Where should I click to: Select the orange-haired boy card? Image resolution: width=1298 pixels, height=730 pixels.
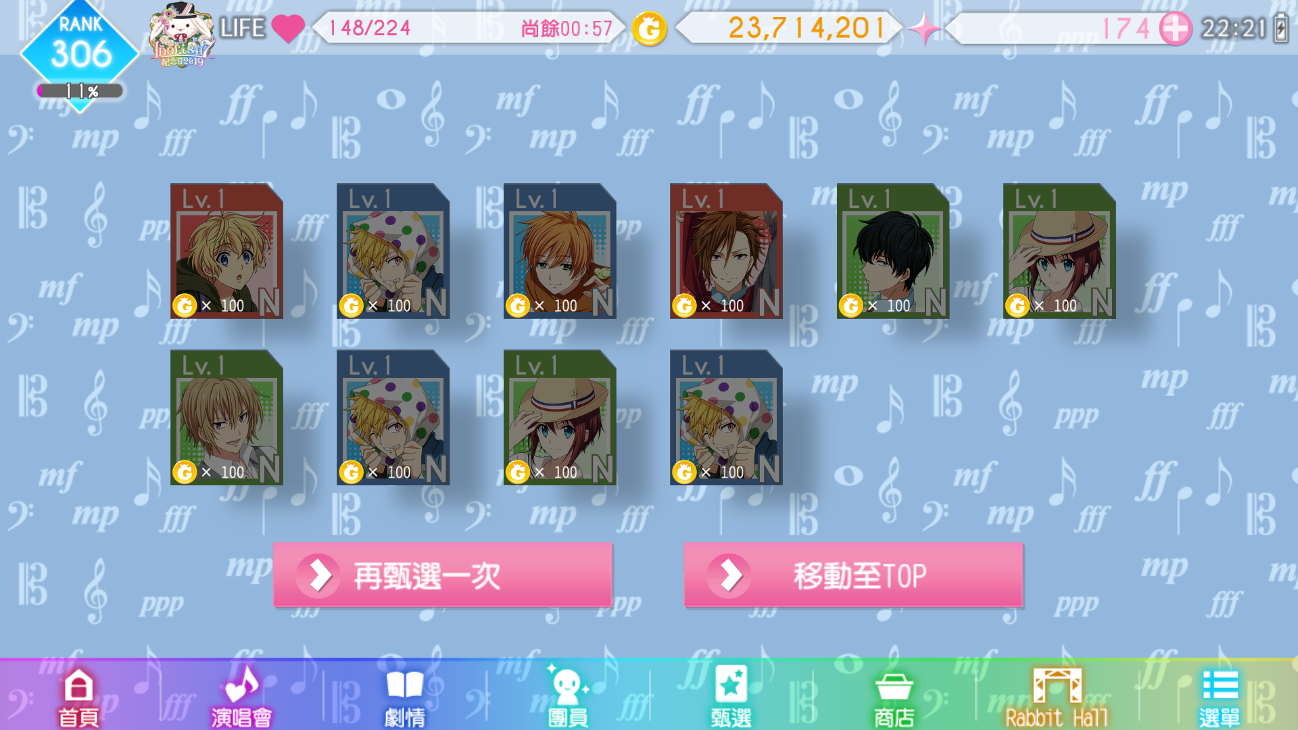click(560, 251)
